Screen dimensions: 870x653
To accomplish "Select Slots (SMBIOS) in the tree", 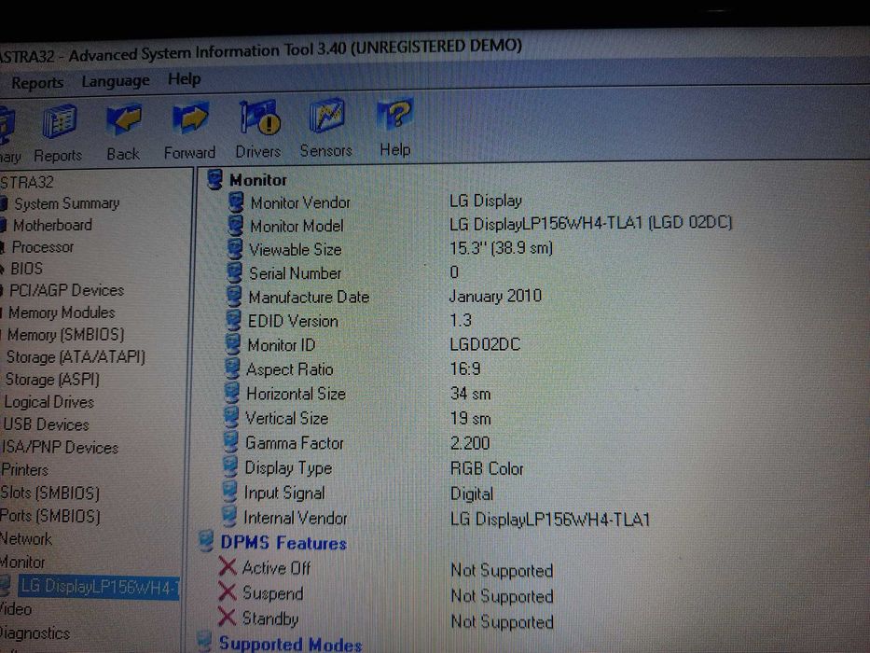I will tap(50, 493).
